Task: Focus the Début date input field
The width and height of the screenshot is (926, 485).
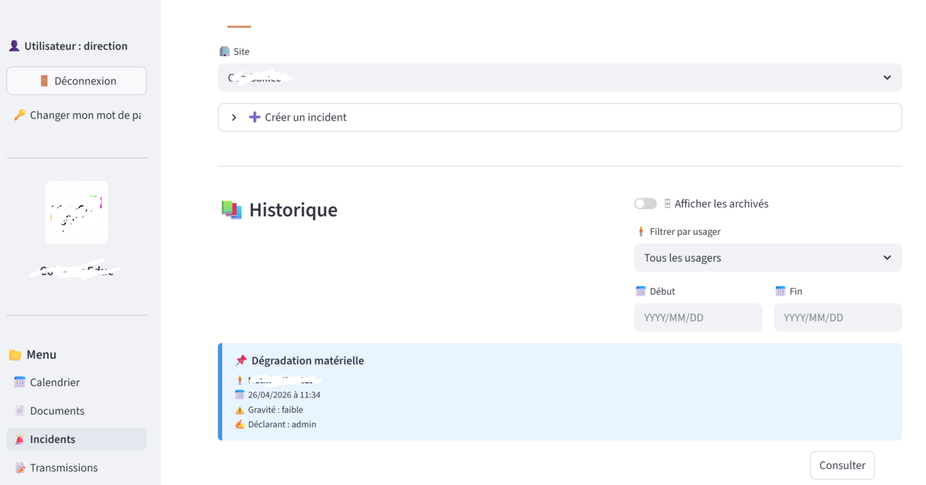Action: coord(698,318)
